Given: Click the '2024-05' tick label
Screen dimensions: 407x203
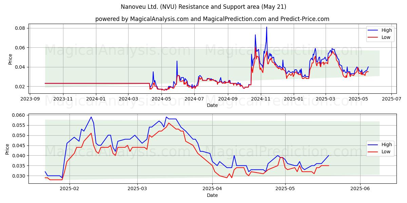Looking at the screenshot, I should tap(161, 99).
